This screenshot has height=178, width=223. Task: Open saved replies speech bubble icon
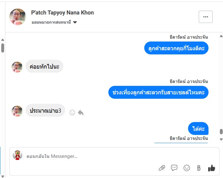pos(174,168)
